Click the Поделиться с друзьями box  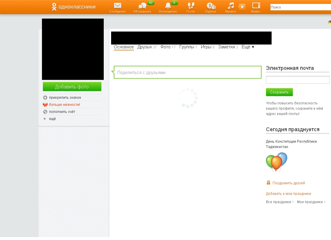187,72
